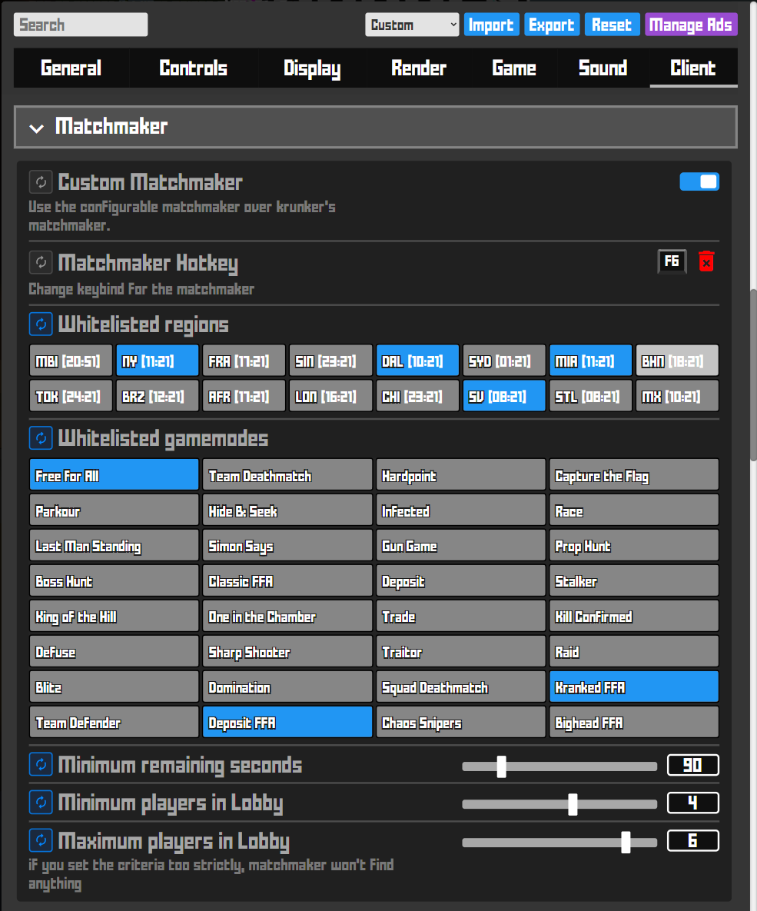Reset Minimum players in Lobby icon
Screen dimensions: 757x911
[x=41, y=803]
